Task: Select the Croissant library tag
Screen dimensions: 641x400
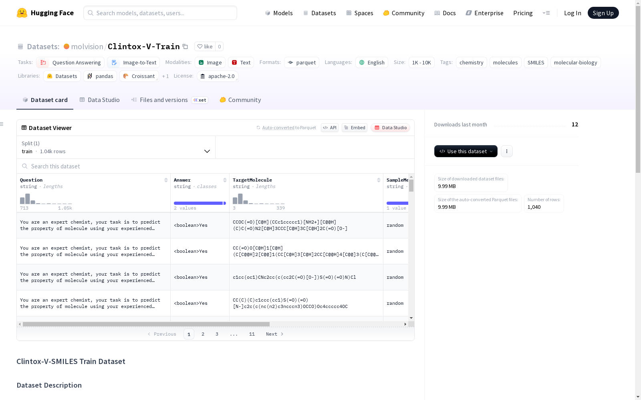Action: [x=139, y=76]
